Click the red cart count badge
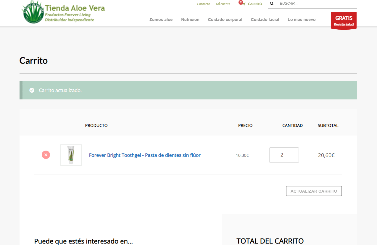Image resolution: width=377 pixels, height=245 pixels. pos(241,2)
